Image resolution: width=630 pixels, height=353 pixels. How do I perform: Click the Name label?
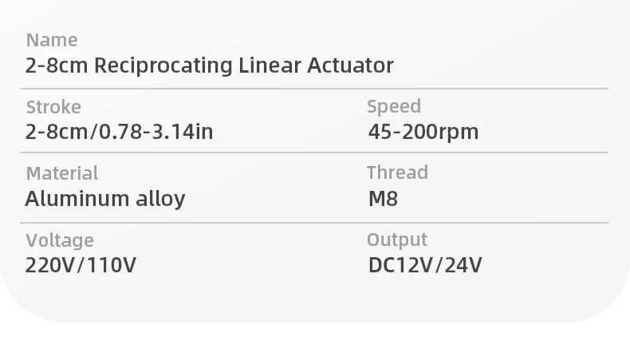pyautogui.click(x=52, y=40)
